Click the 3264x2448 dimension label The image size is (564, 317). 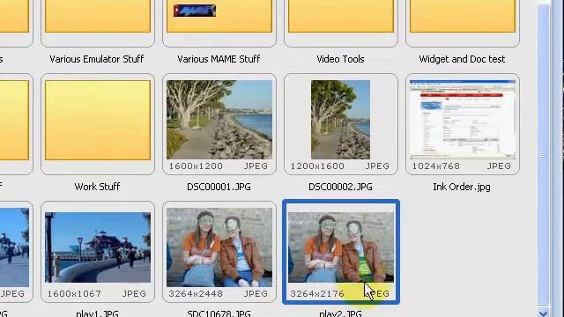(196, 294)
